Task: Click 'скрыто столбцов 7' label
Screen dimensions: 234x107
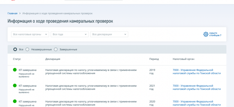Action: (x=215, y=34)
